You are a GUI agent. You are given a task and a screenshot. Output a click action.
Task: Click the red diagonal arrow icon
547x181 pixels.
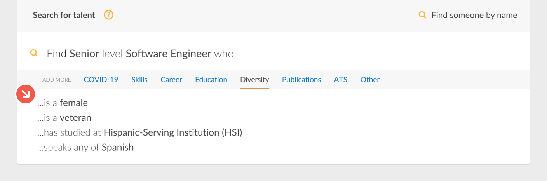coord(26,94)
